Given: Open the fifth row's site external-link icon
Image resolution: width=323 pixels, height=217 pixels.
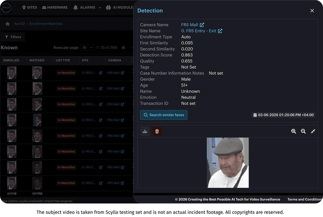Looking at the screenshot, I should (x=101, y=136).
